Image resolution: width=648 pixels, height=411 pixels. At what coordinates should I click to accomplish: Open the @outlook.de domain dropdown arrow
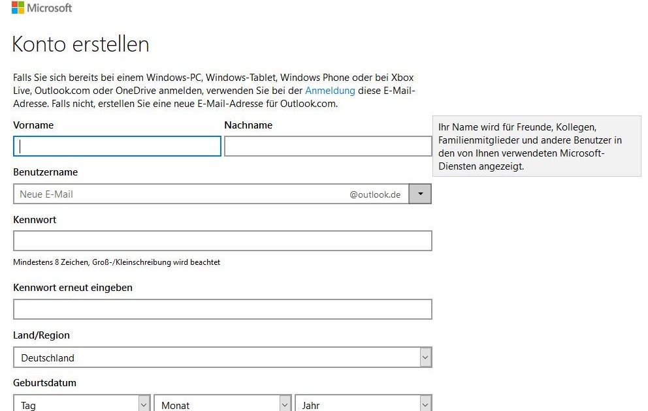(x=420, y=194)
